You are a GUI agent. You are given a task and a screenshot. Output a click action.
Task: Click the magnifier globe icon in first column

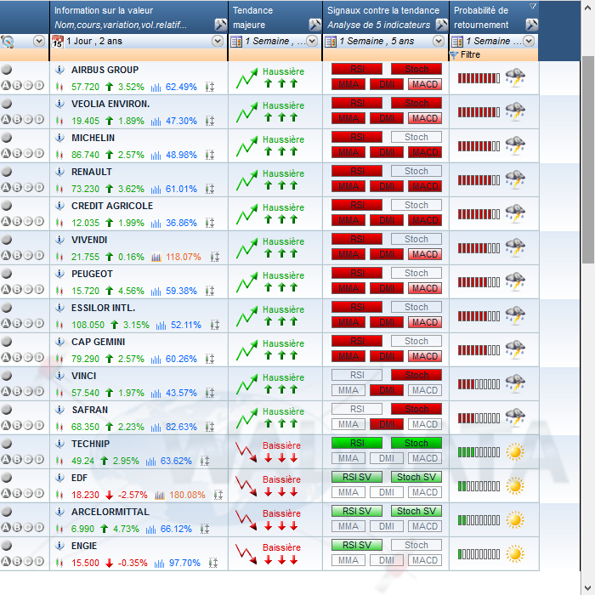pyautogui.click(x=7, y=41)
